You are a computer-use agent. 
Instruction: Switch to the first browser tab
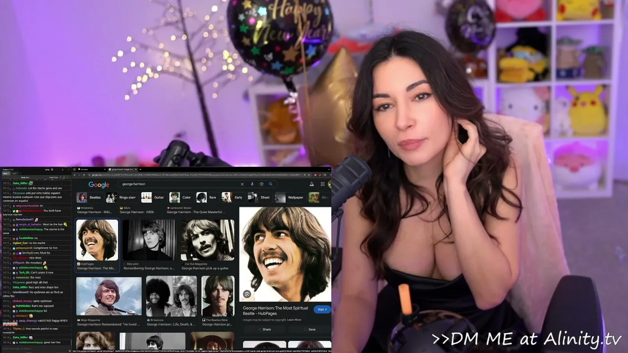coord(92,170)
